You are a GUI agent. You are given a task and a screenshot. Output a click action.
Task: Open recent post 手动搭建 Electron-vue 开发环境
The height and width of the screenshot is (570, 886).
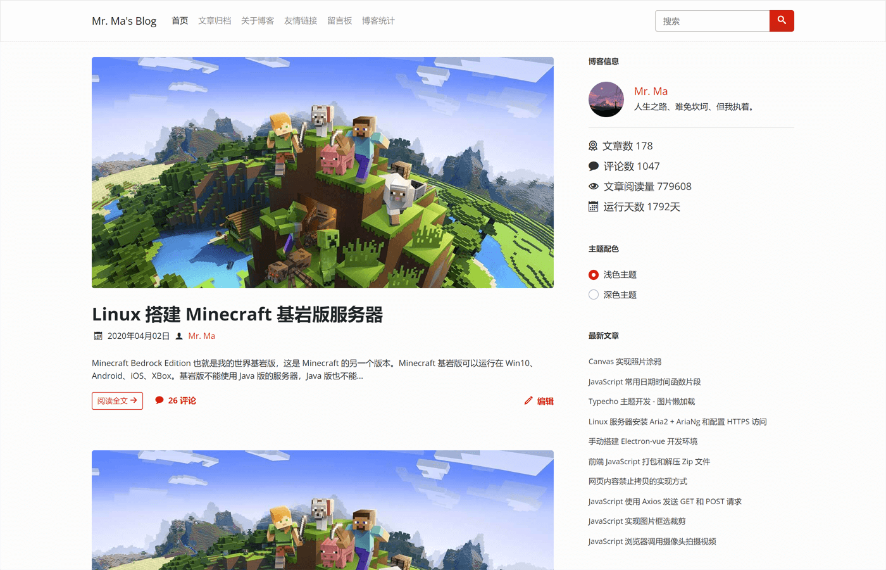pos(643,441)
